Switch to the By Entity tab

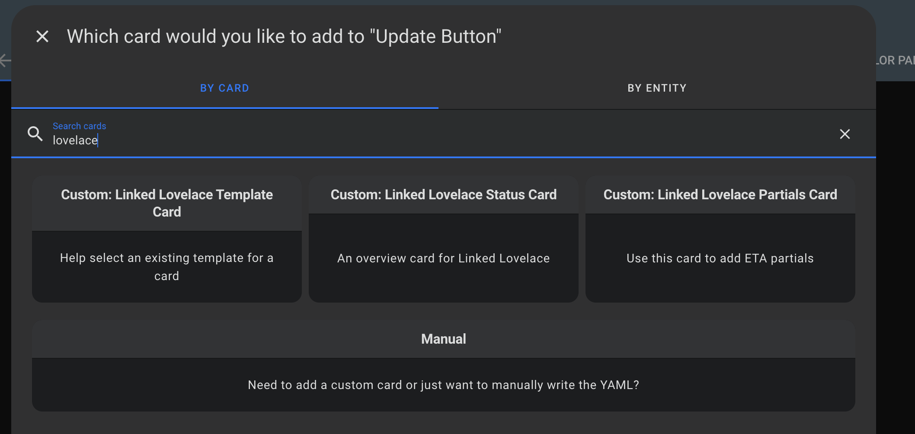pos(657,88)
